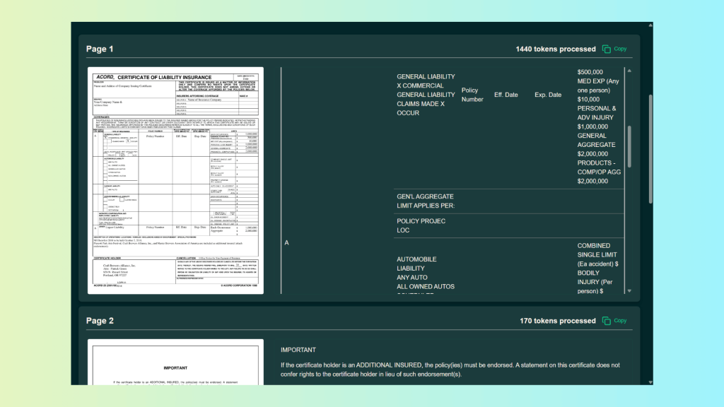The width and height of the screenshot is (724, 407).
Task: Click the '170 tokens processed' text
Action: (x=558, y=321)
